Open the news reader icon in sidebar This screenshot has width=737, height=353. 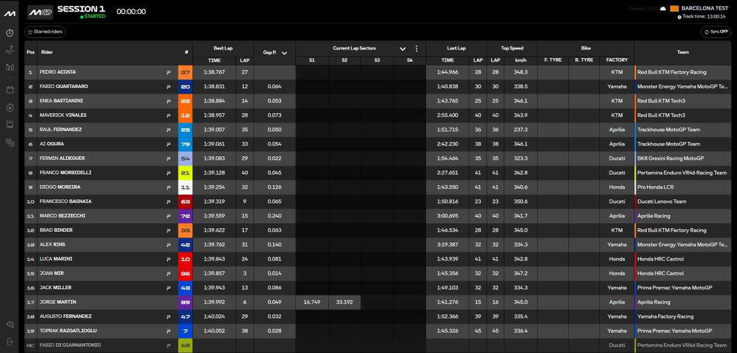tap(9, 124)
